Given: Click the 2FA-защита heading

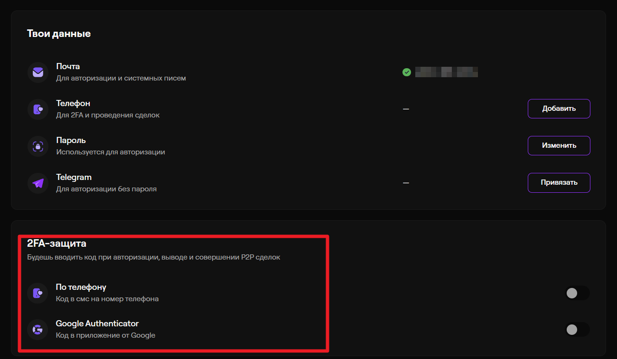Looking at the screenshot, I should click(57, 244).
